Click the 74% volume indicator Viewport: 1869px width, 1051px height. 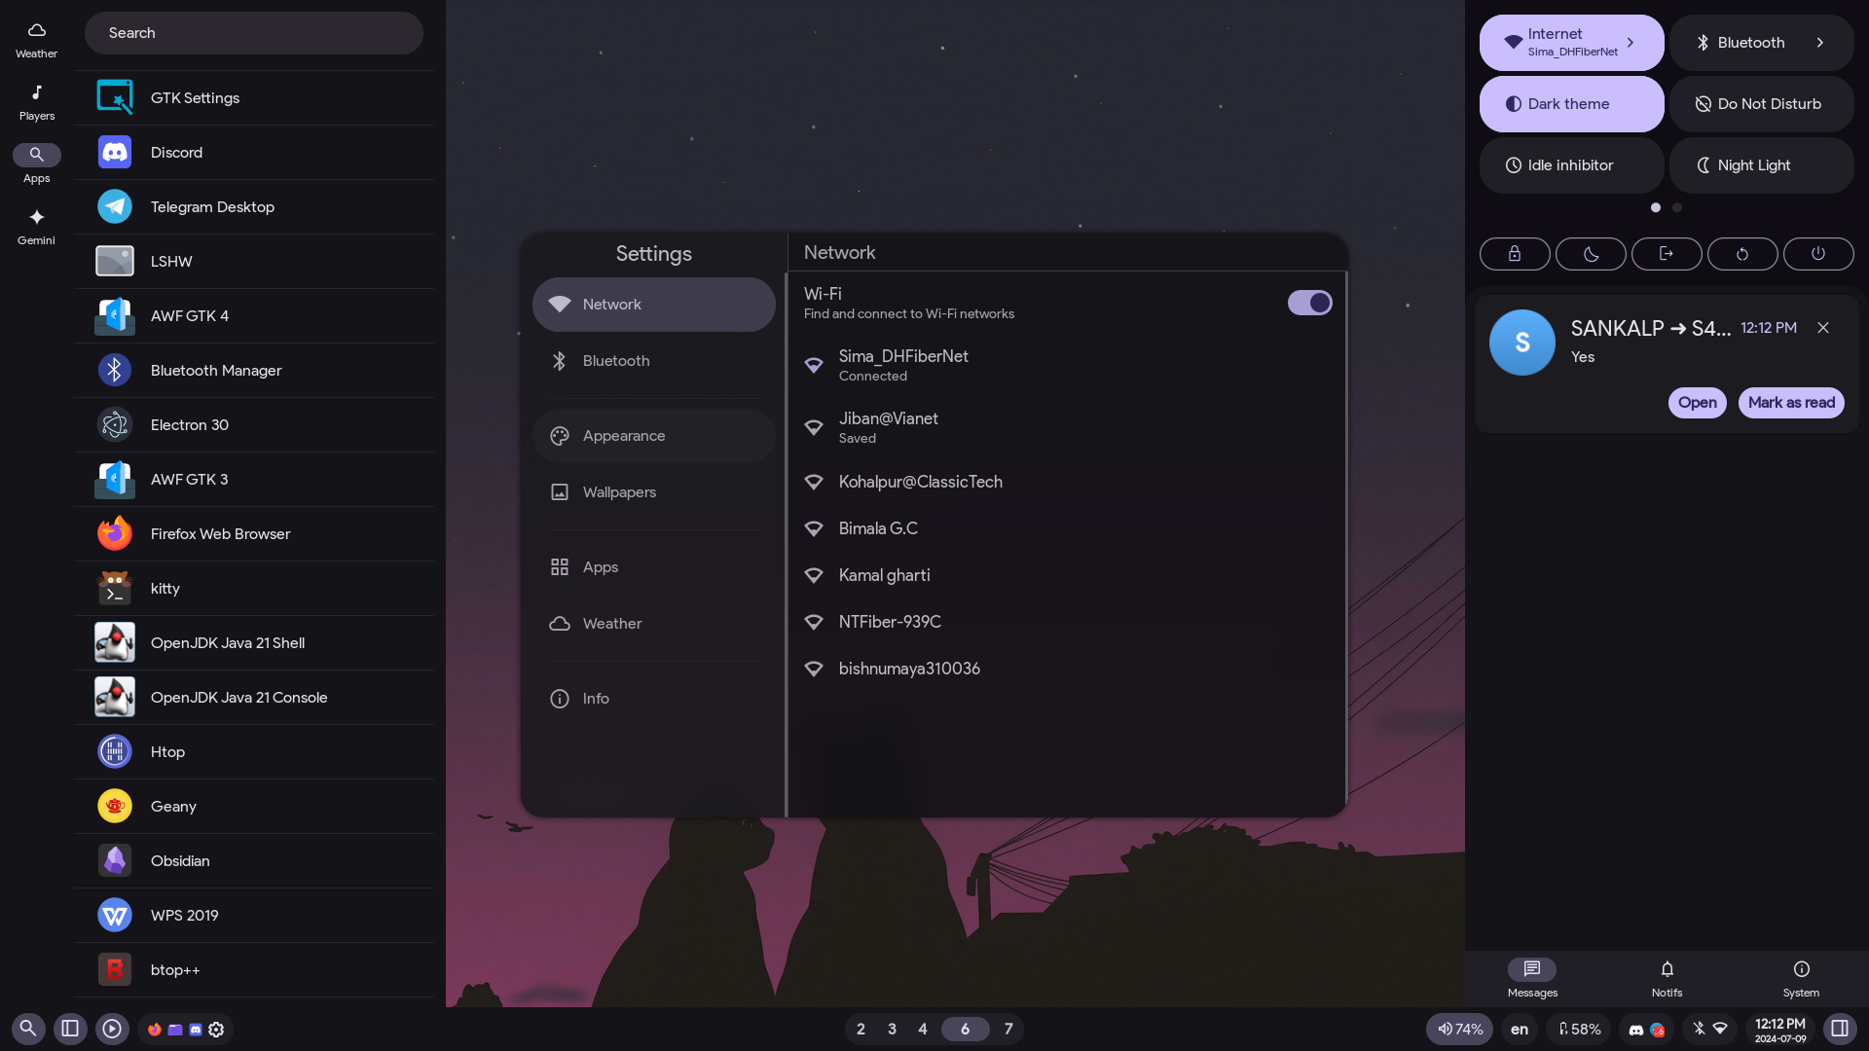[x=1459, y=1029]
